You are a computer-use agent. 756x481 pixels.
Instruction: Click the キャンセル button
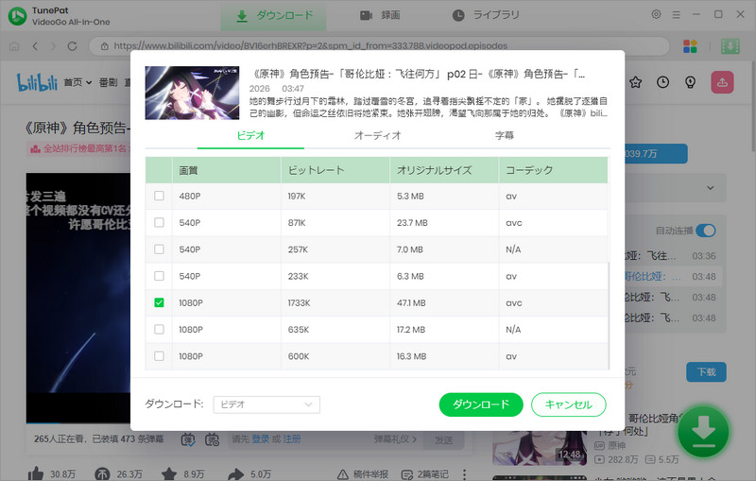569,404
